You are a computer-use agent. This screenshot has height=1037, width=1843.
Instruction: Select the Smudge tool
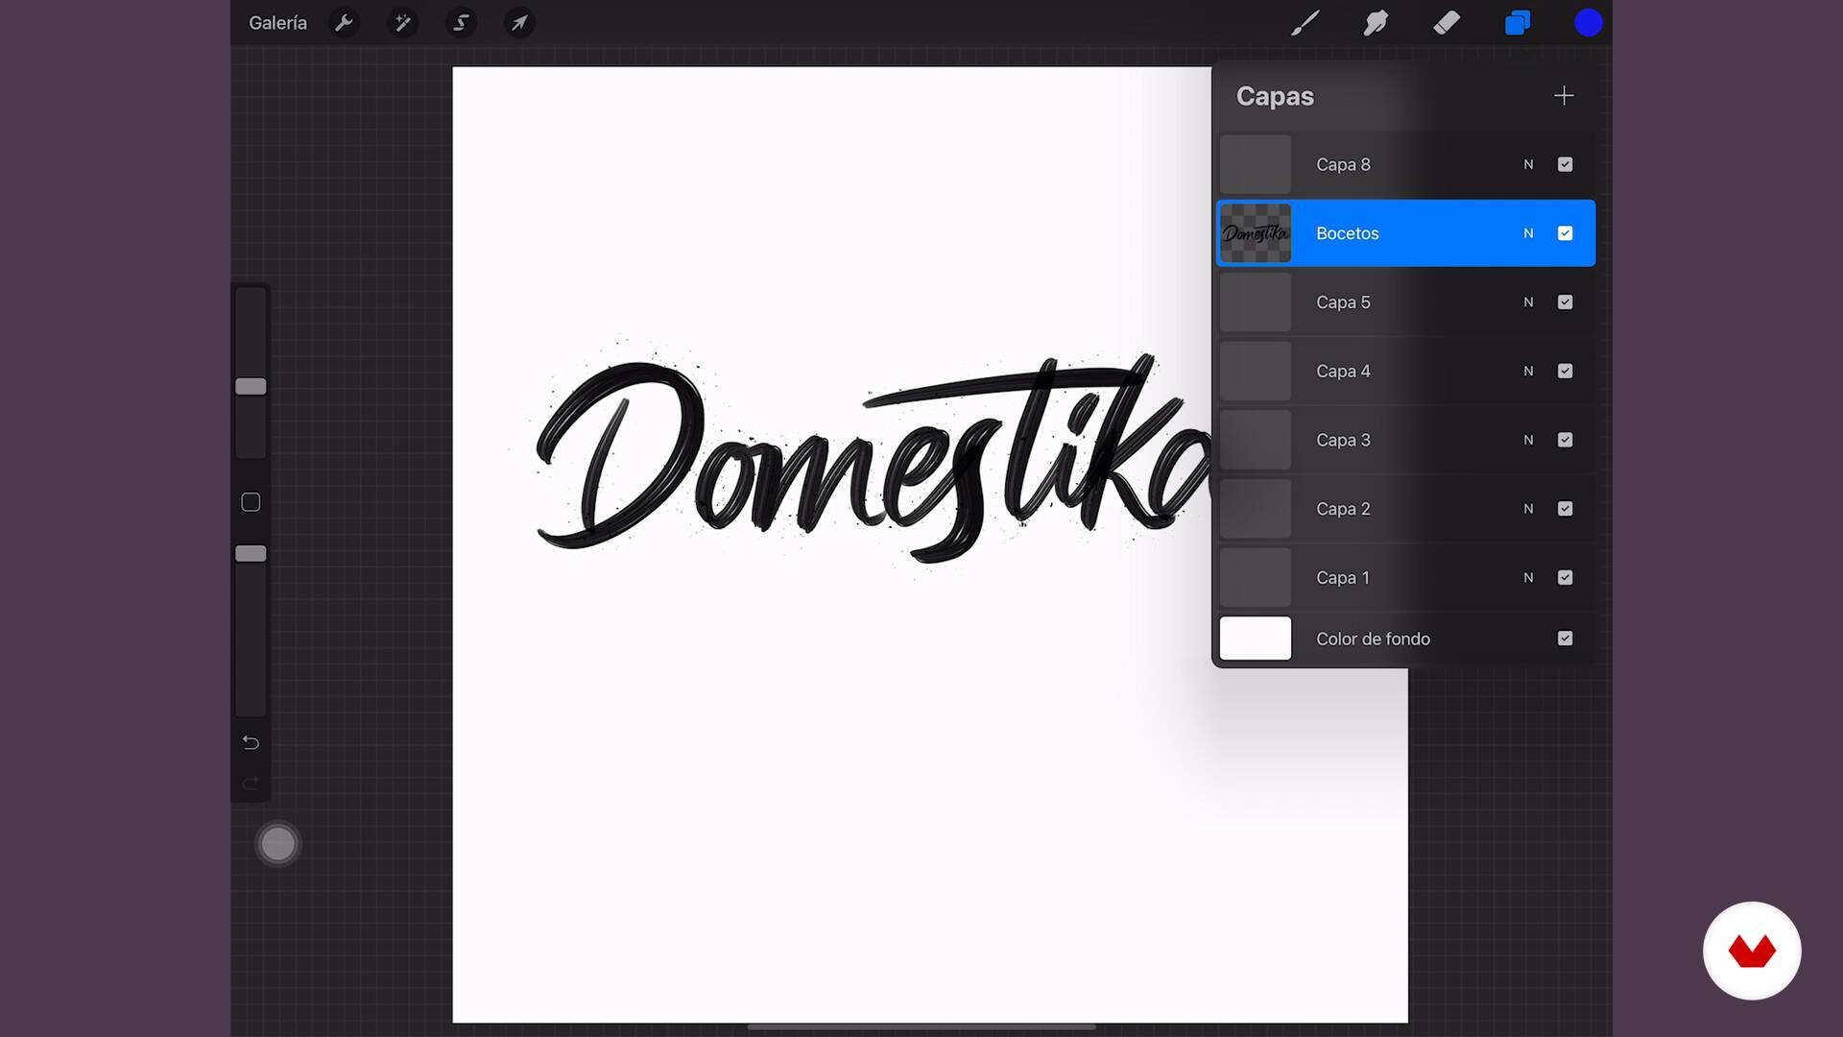tap(1376, 22)
